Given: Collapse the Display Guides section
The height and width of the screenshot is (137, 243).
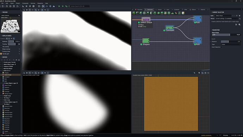Looking at the screenshot, I should coord(1,36).
